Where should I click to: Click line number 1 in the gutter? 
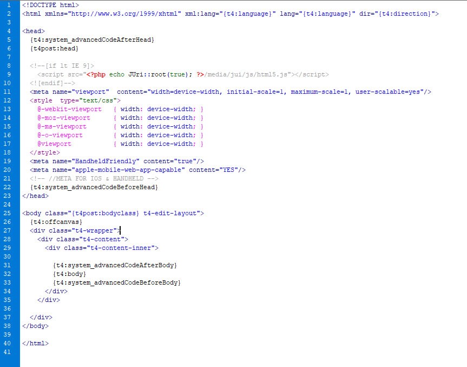pyautogui.click(x=9, y=5)
